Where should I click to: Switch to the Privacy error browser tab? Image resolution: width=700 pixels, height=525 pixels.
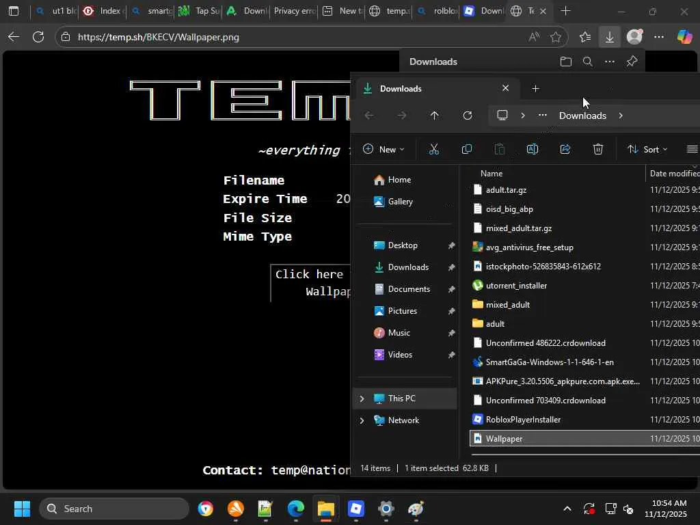pos(294,11)
